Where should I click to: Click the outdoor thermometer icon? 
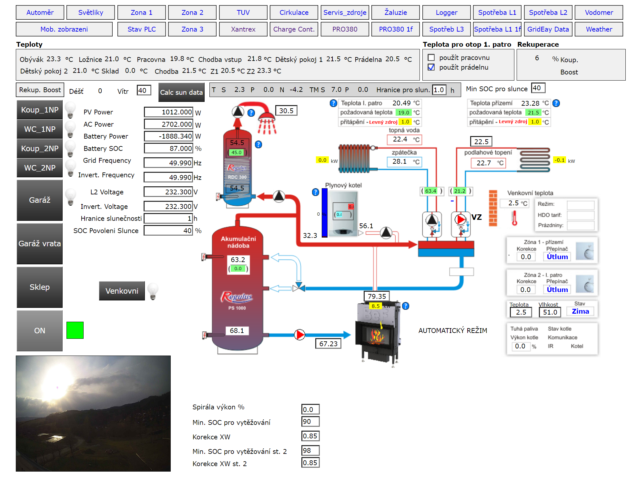[x=514, y=218]
